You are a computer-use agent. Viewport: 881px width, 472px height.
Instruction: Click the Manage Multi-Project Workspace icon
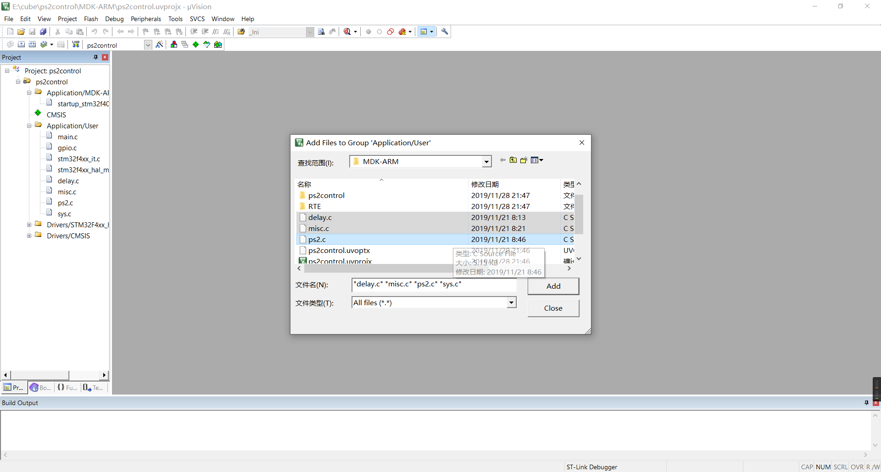click(x=185, y=44)
